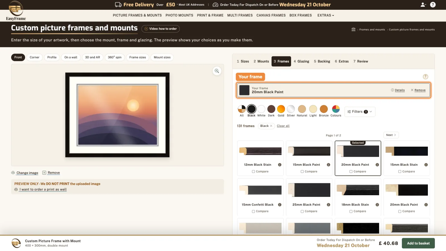
Task: Tick Compare for 15mm Black Paint
Action: (302, 172)
